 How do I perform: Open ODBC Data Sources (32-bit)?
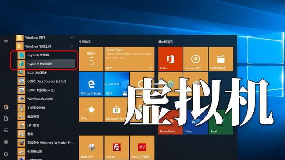click(46, 81)
